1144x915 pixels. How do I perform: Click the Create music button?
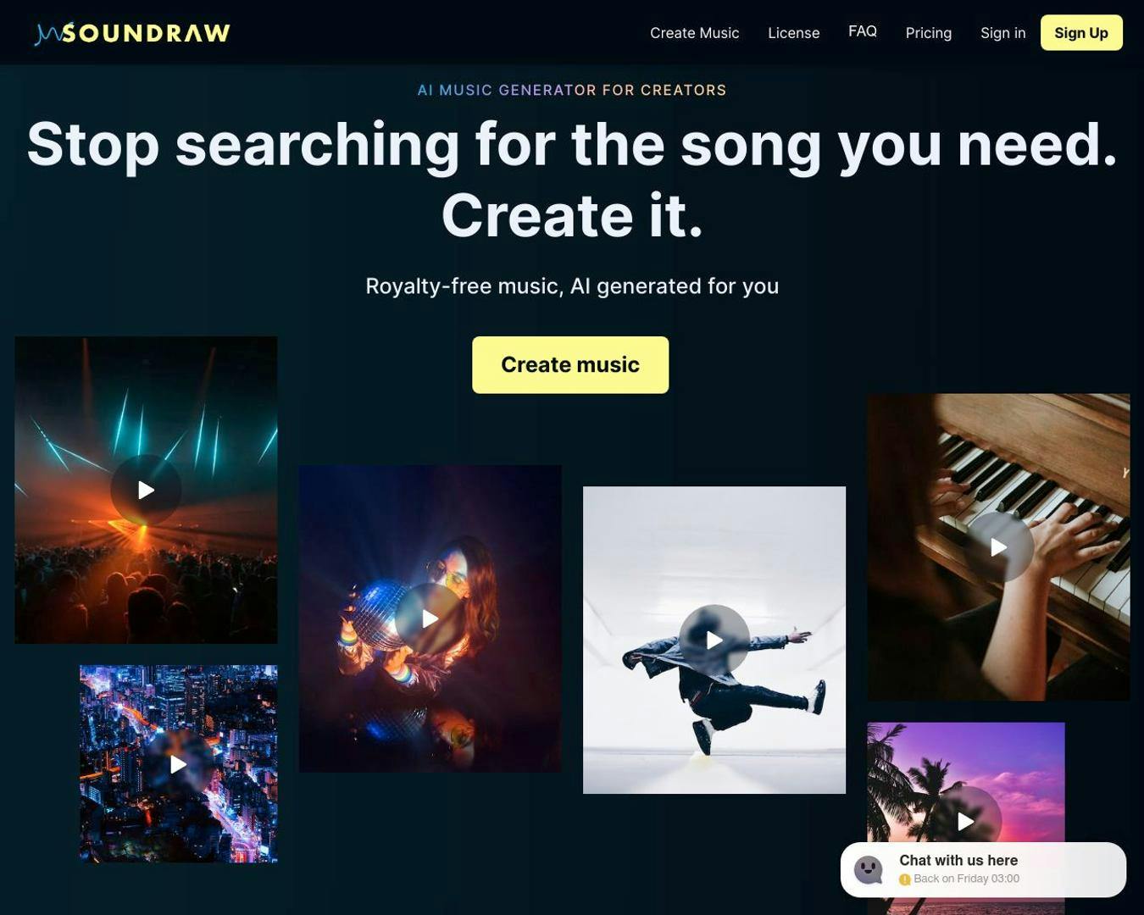point(570,365)
